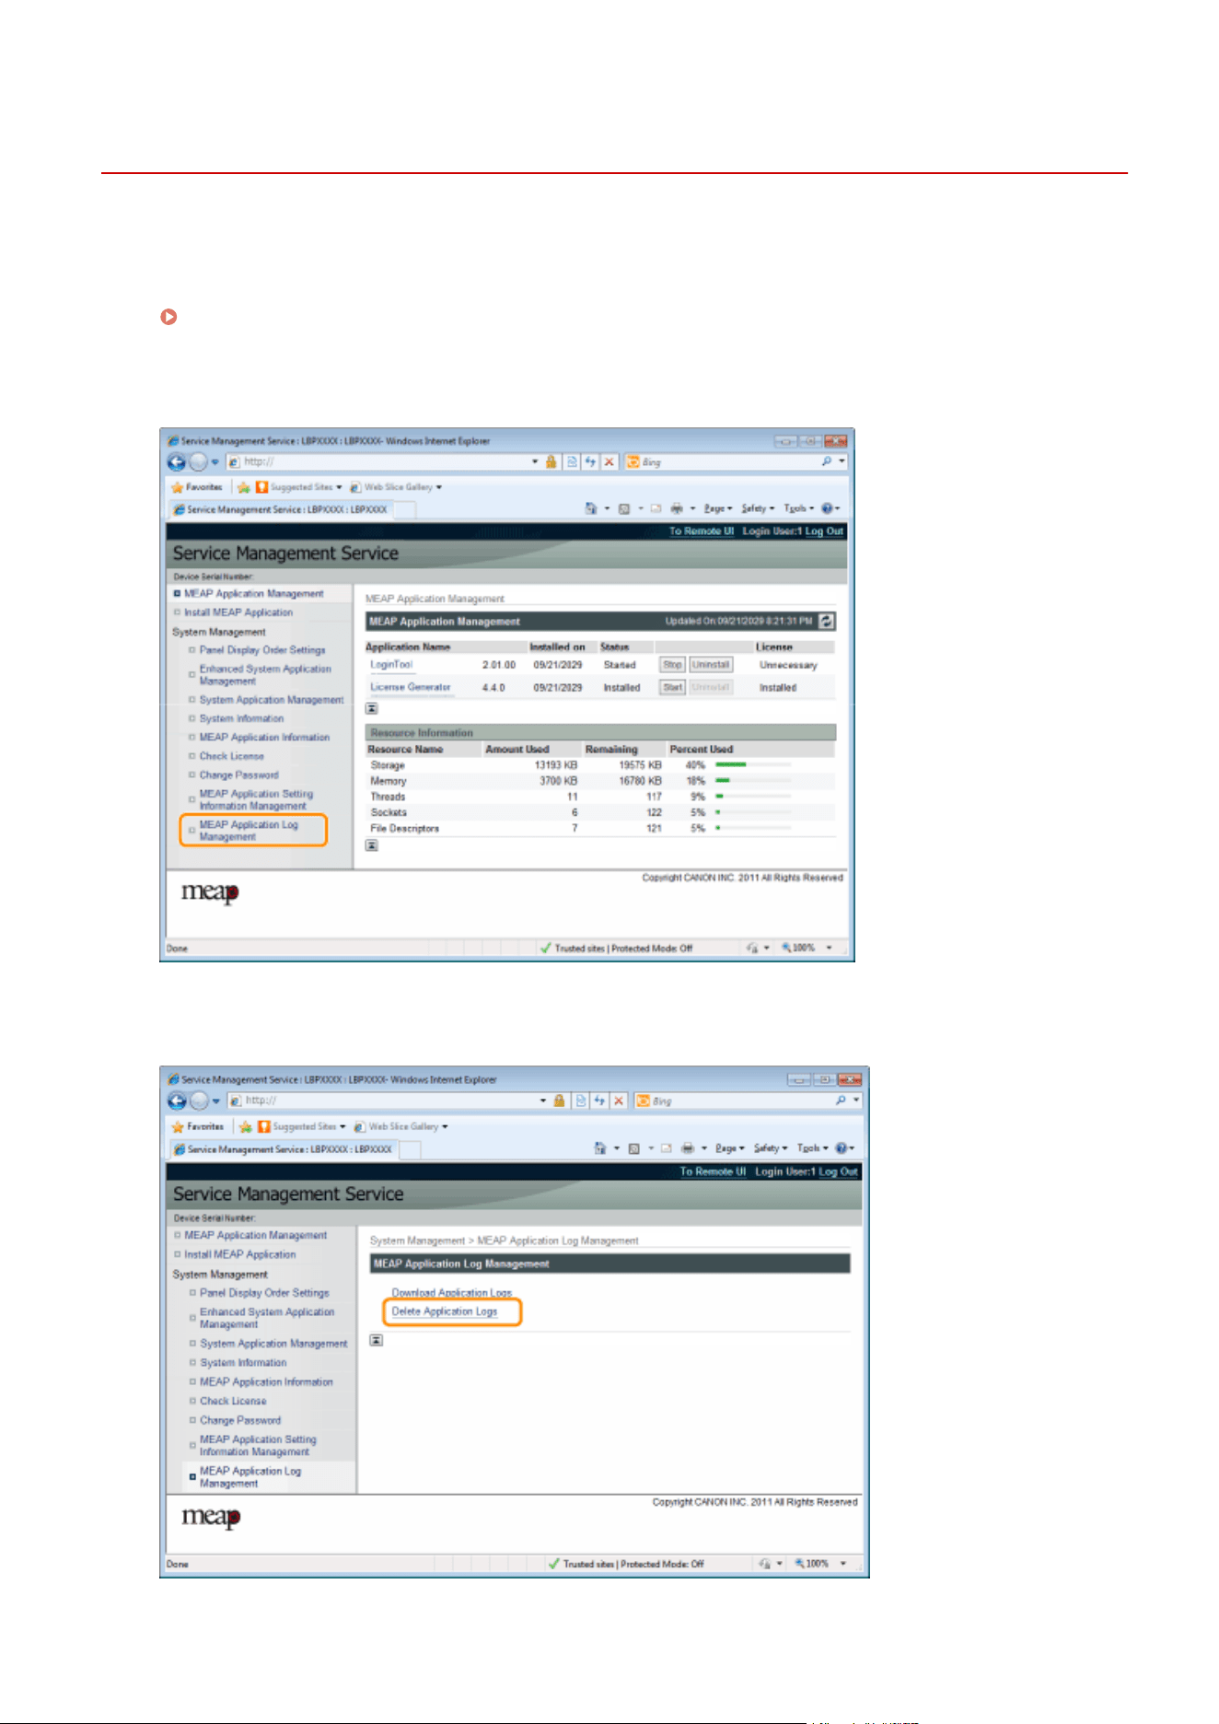
Task: Click the Compatibility View icon in the upper browser
Action: click(x=572, y=461)
